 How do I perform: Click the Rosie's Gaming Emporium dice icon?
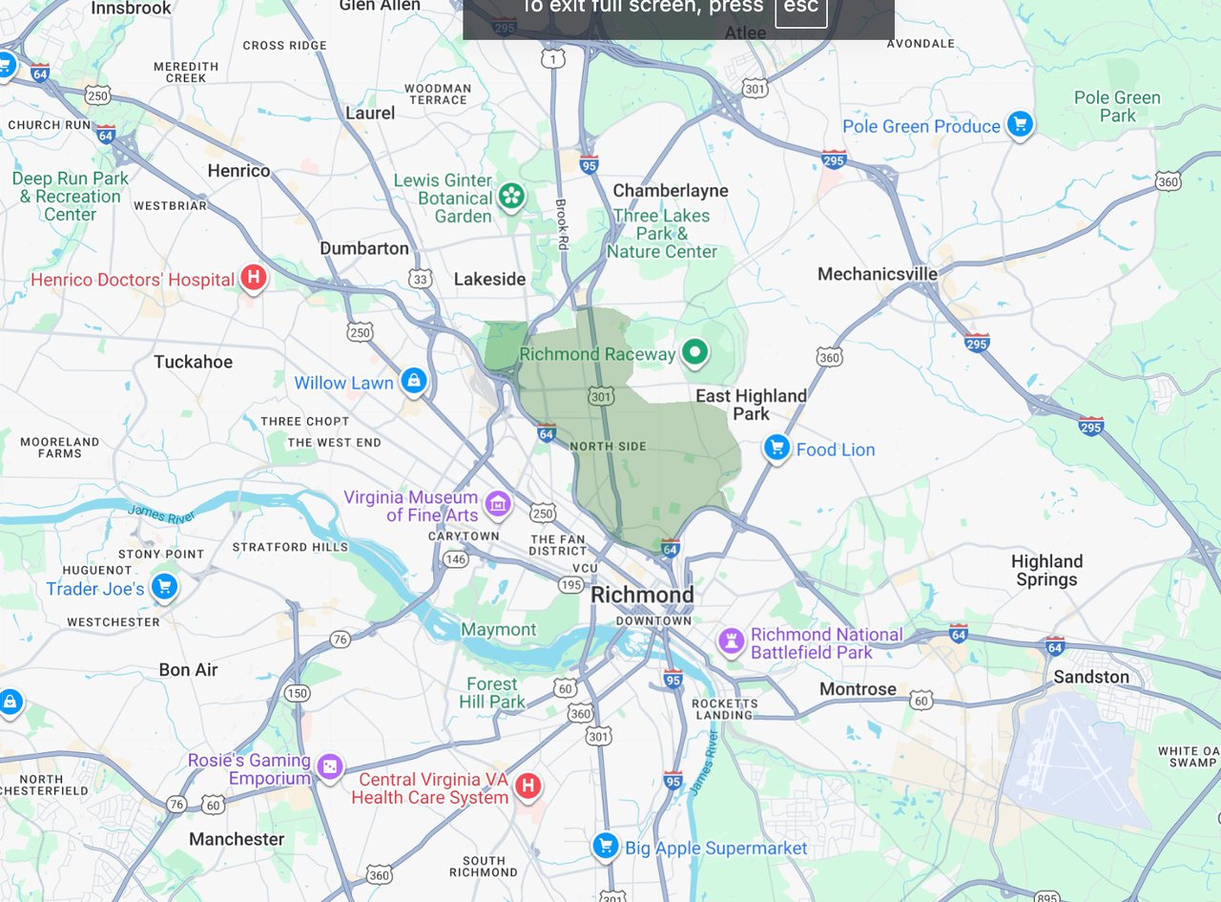329,767
